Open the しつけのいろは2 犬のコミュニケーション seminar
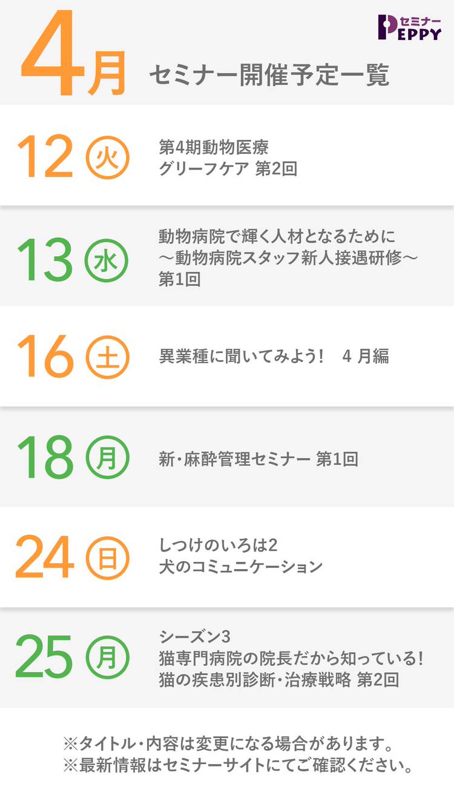Viewport: 454px width, 807px height. pos(240,556)
